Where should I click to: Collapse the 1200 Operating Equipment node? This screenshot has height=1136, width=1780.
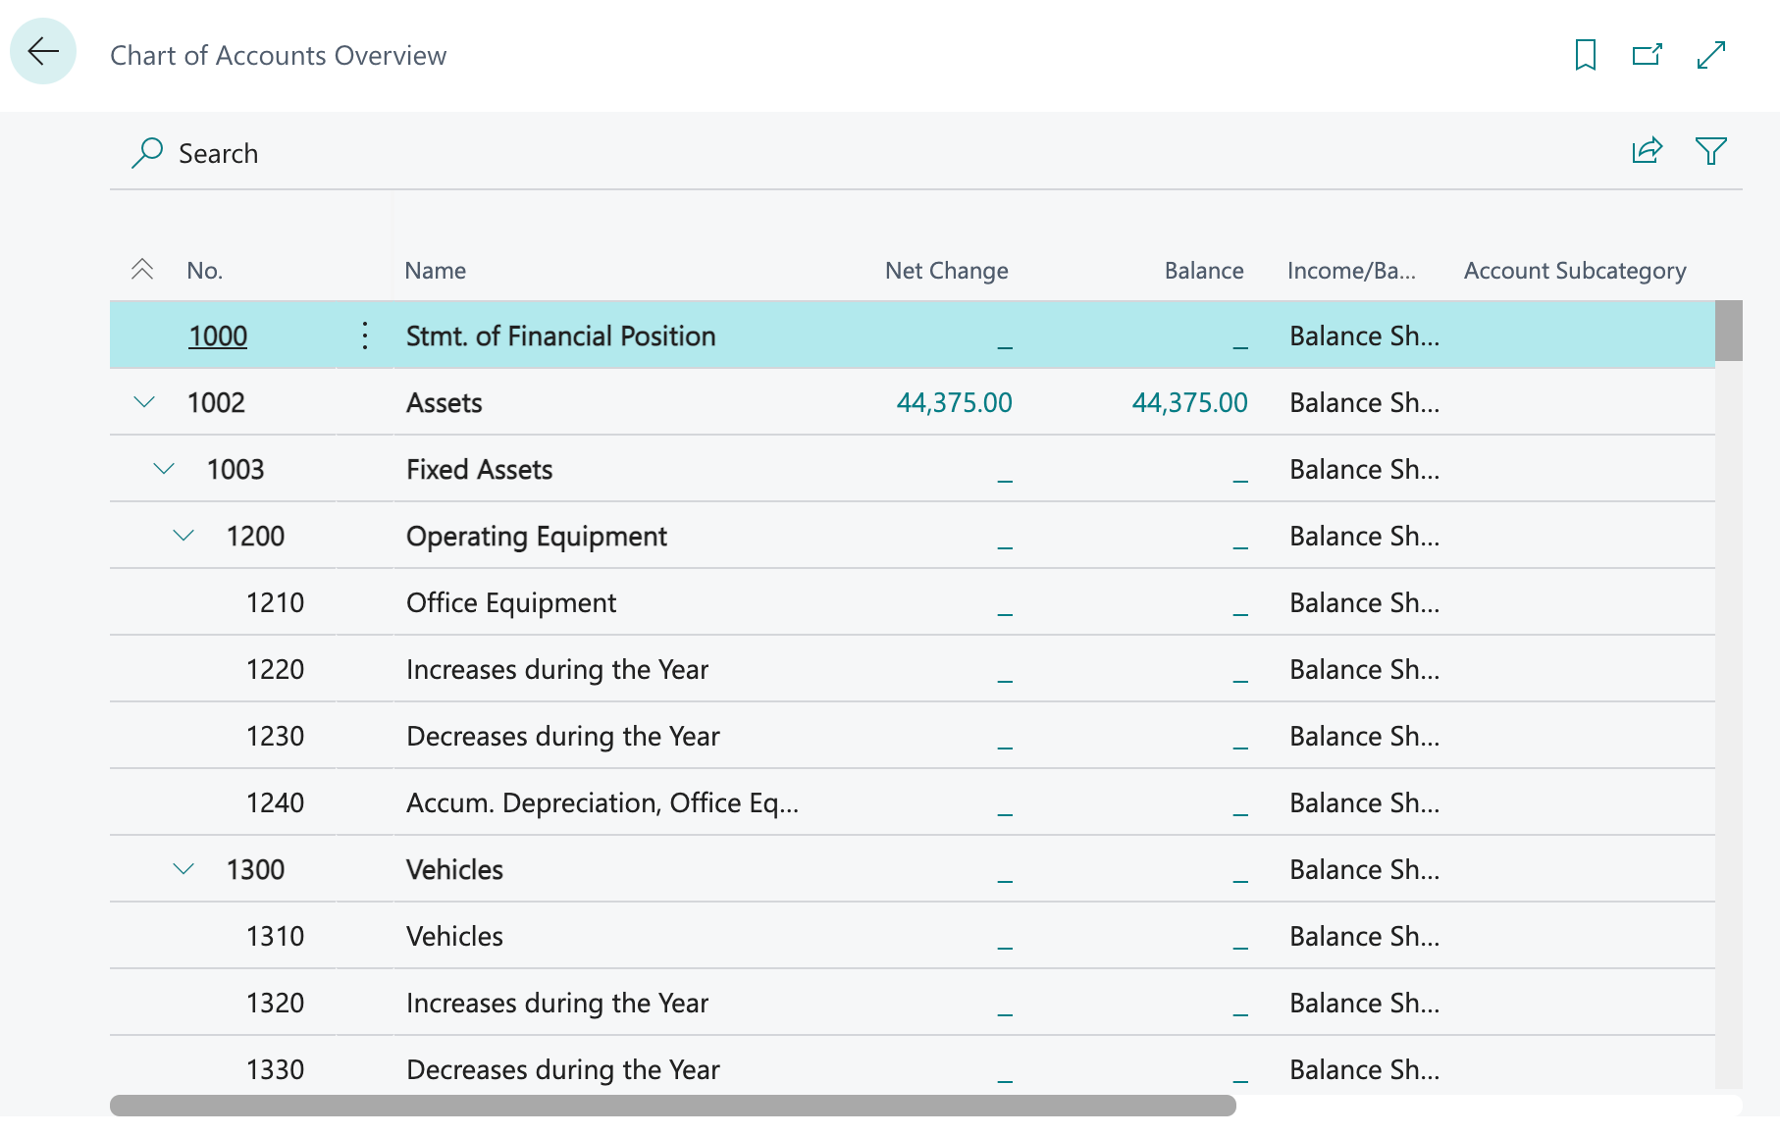pyautogui.click(x=183, y=536)
